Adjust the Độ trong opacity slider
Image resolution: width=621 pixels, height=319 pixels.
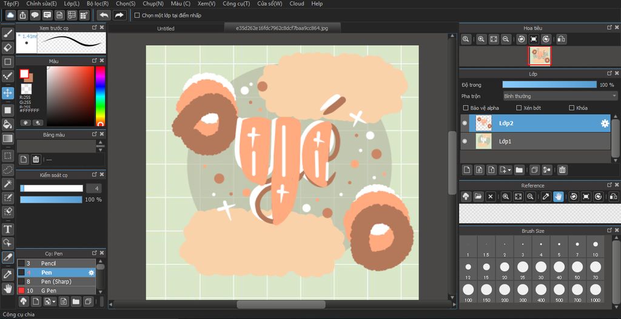[x=549, y=85]
